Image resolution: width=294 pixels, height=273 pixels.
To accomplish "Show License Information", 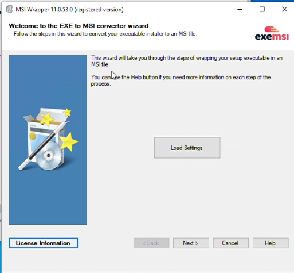I will tap(44, 243).
